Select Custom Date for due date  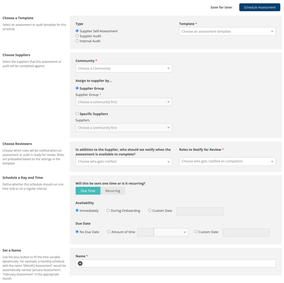196,232
